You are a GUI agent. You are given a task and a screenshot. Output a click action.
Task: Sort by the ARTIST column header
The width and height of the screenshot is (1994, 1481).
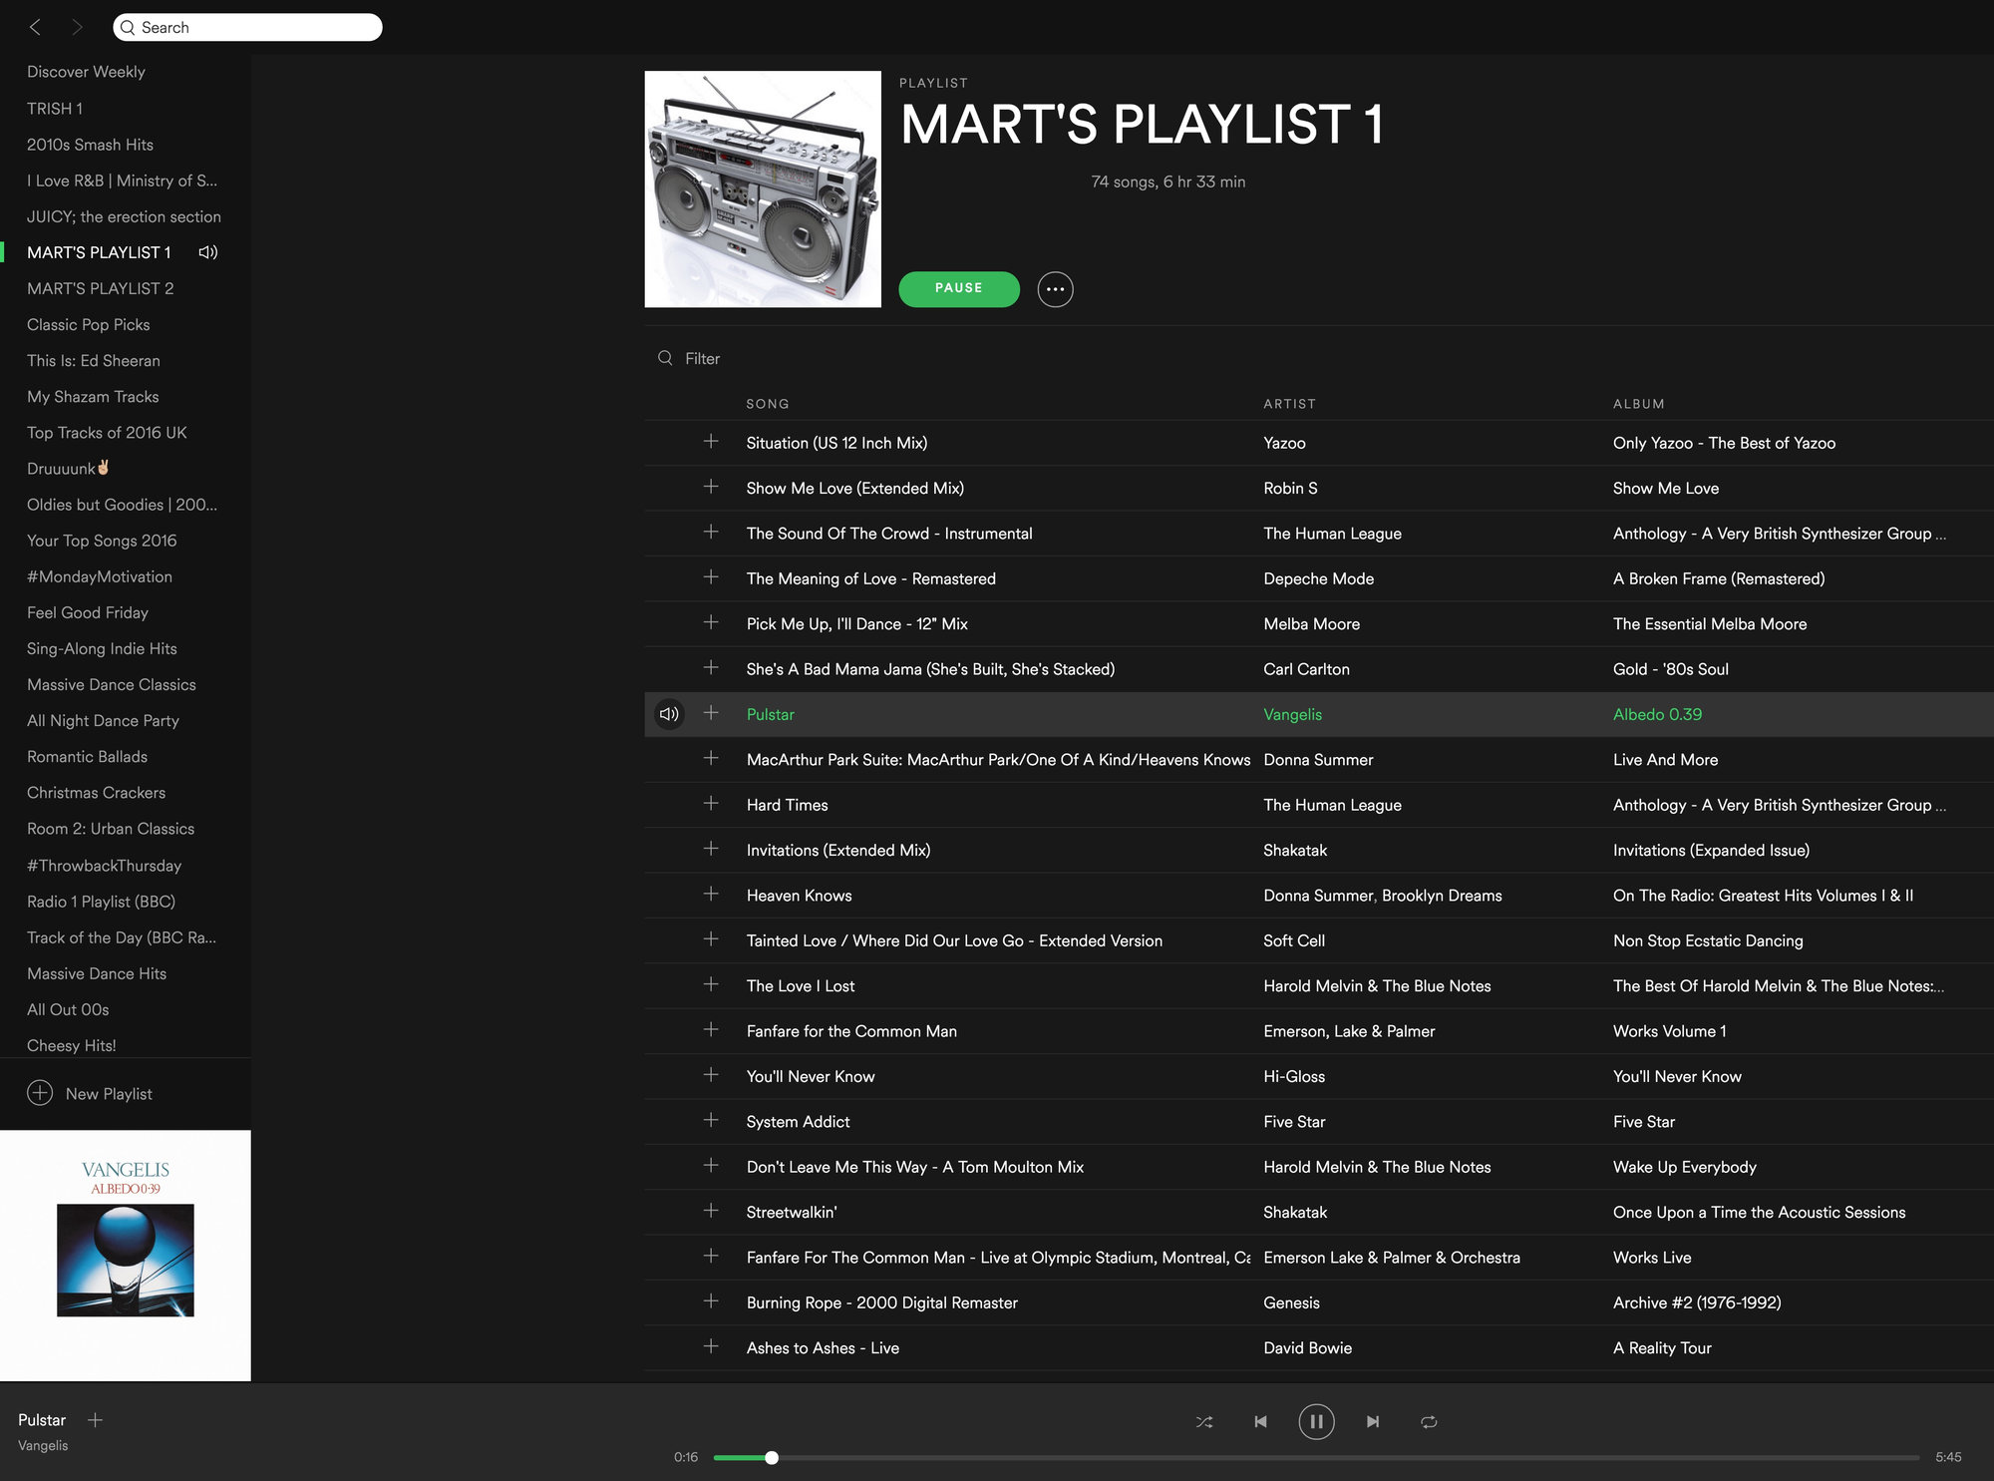(1289, 404)
